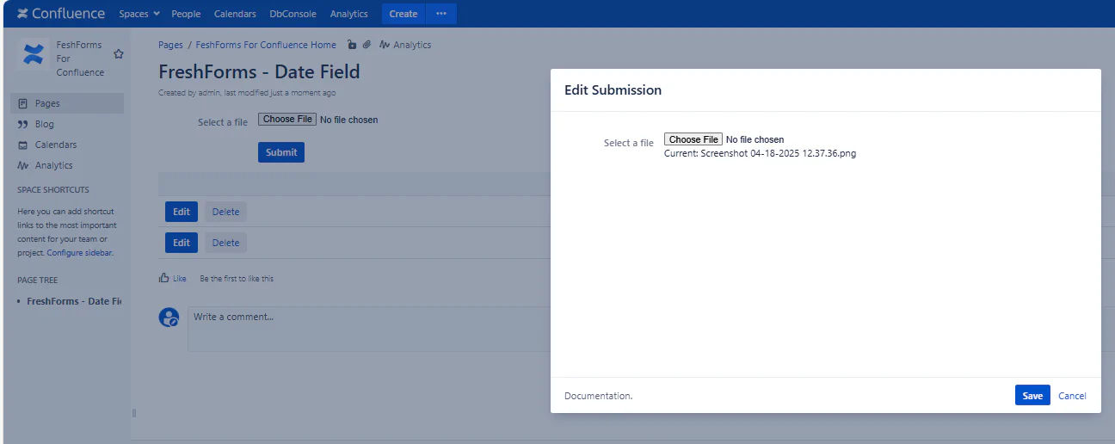
Task: Click the FeshForms space logo
Action: 34,55
